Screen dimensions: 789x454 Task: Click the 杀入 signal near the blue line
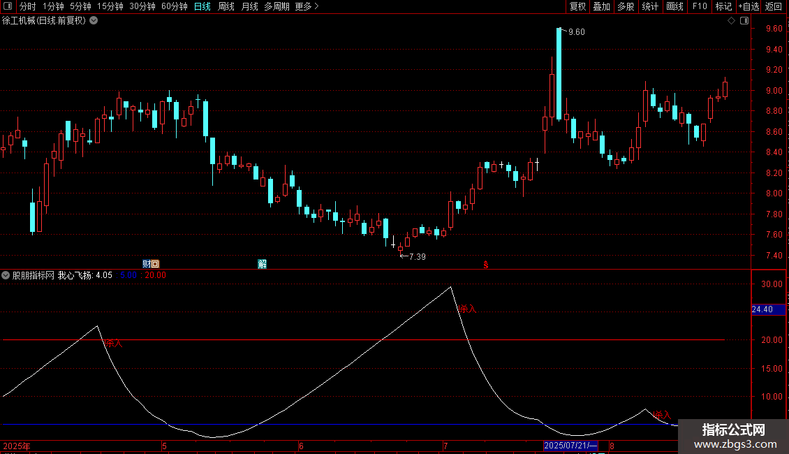point(662,416)
